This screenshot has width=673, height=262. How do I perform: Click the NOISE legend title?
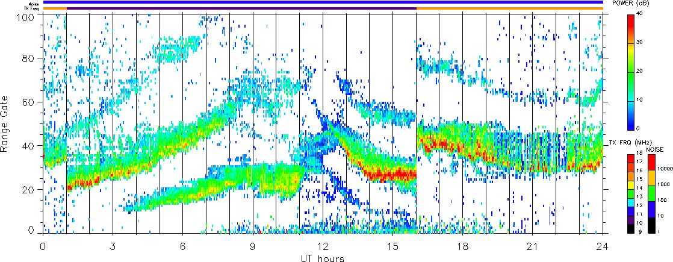pos(654,149)
